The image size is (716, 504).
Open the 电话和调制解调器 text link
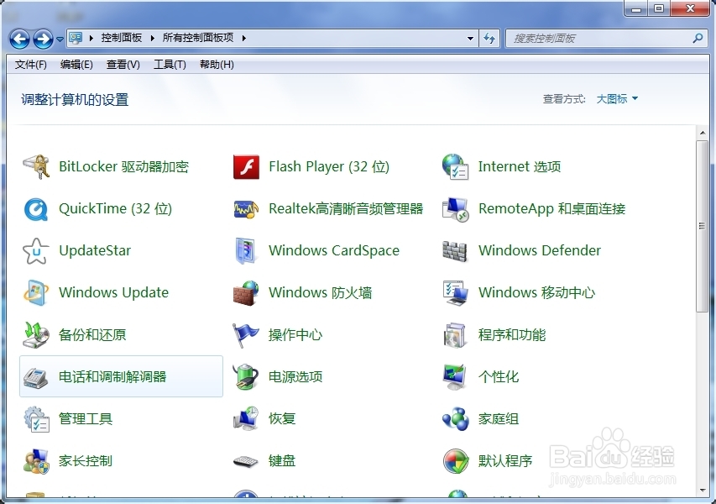[x=112, y=377]
